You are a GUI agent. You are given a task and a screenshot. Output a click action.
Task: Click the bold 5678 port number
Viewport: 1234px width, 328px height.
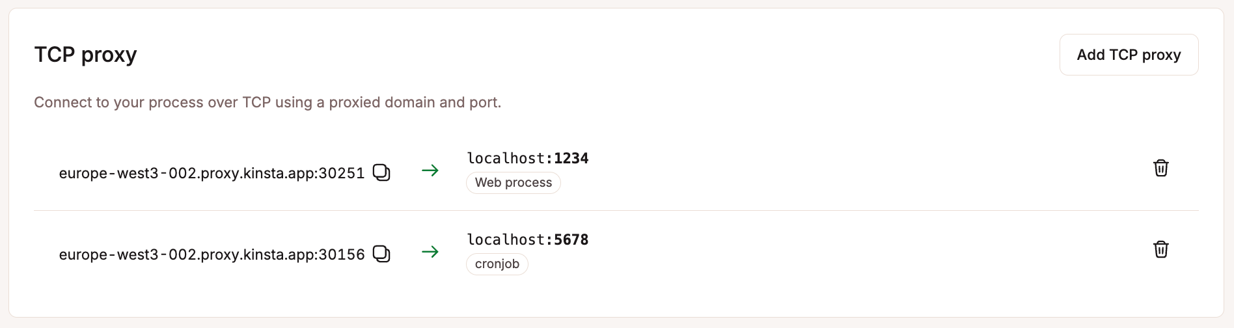[571, 239]
